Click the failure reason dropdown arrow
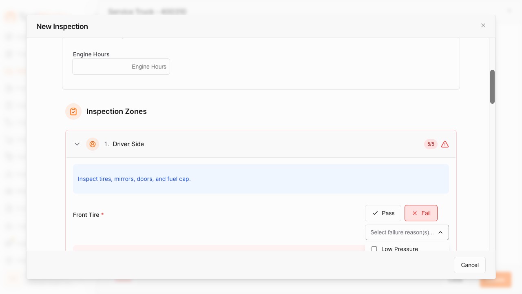The image size is (522, 294). 440,232
